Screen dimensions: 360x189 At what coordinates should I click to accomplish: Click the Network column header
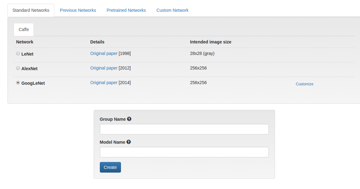pyautogui.click(x=24, y=42)
